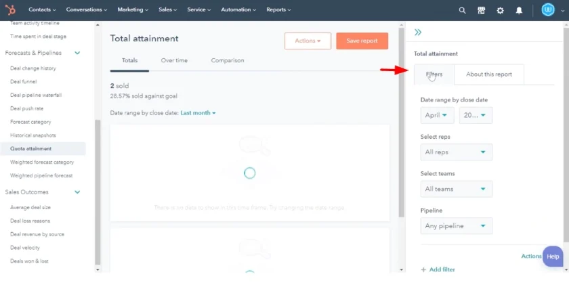Open the Conversations menu
Viewport: 569px width, 285px height.
pos(87,9)
